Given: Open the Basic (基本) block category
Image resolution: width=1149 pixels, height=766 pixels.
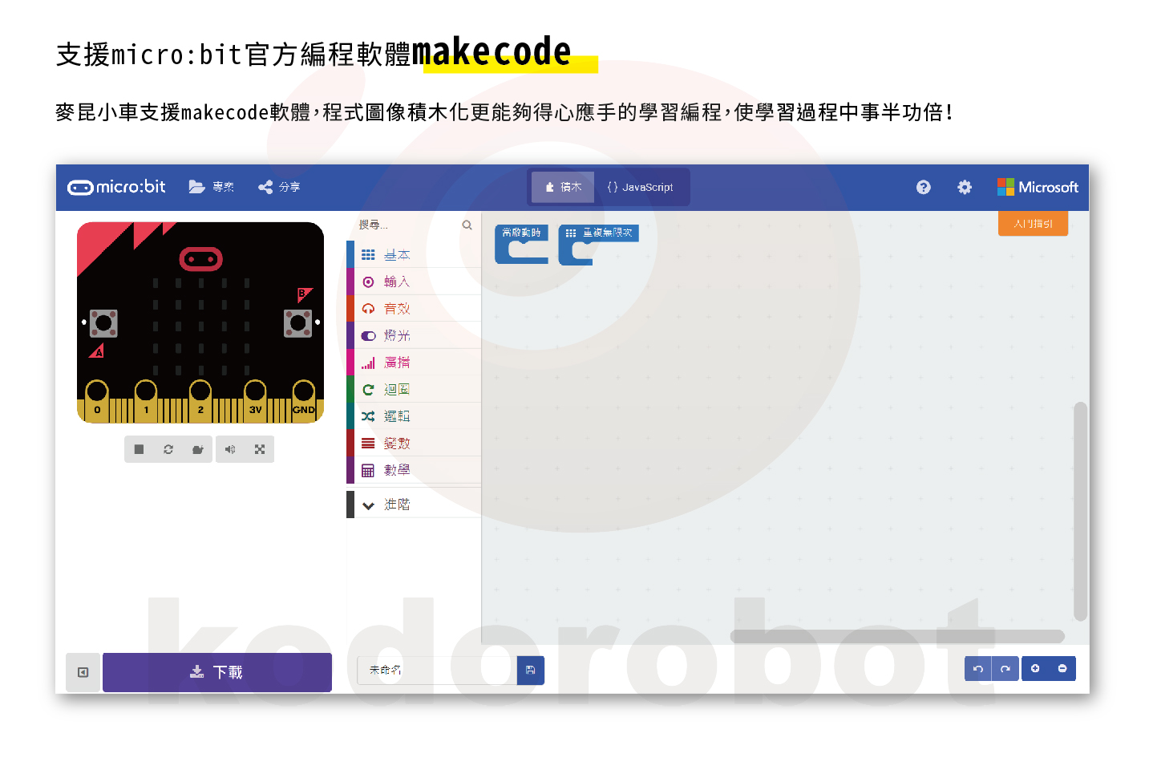Looking at the screenshot, I should tap(414, 255).
